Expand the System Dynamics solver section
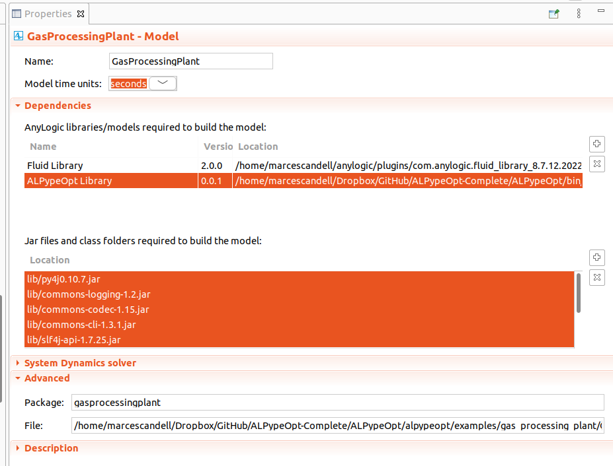This screenshot has height=466, width=613. point(18,363)
